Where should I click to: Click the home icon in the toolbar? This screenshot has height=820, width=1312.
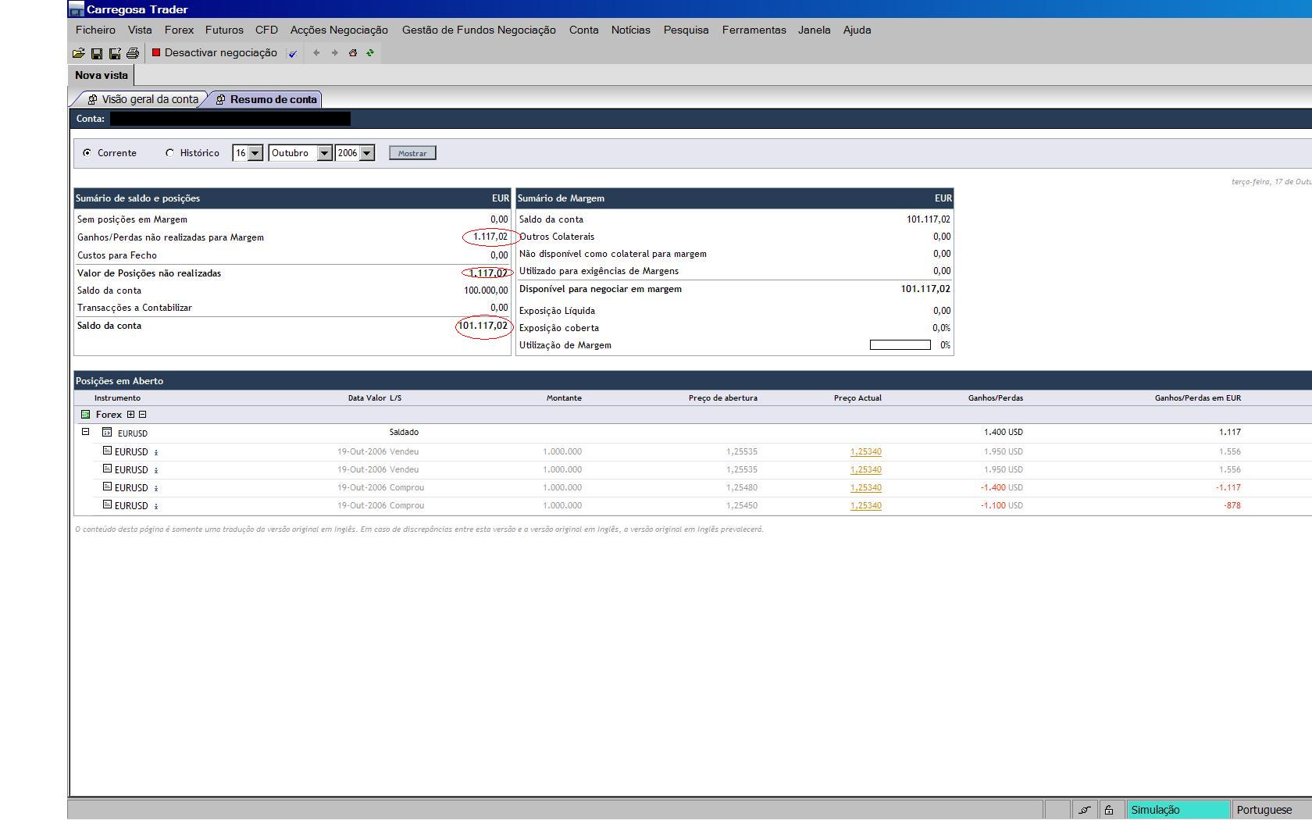click(x=352, y=53)
